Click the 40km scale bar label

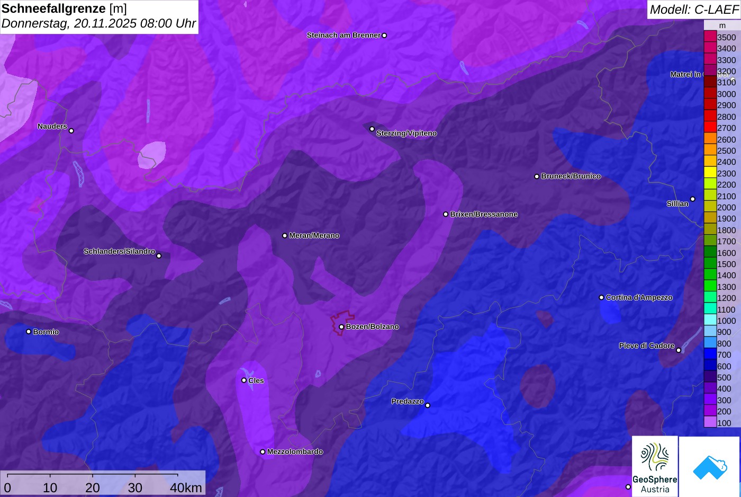186,487
